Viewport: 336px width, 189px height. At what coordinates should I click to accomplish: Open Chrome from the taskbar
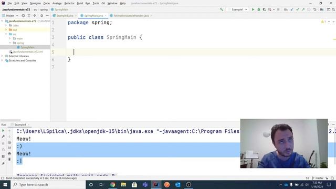[112, 184]
